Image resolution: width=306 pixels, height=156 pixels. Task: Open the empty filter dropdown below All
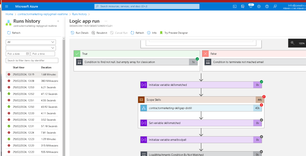pyautogui.click(x=31, y=48)
